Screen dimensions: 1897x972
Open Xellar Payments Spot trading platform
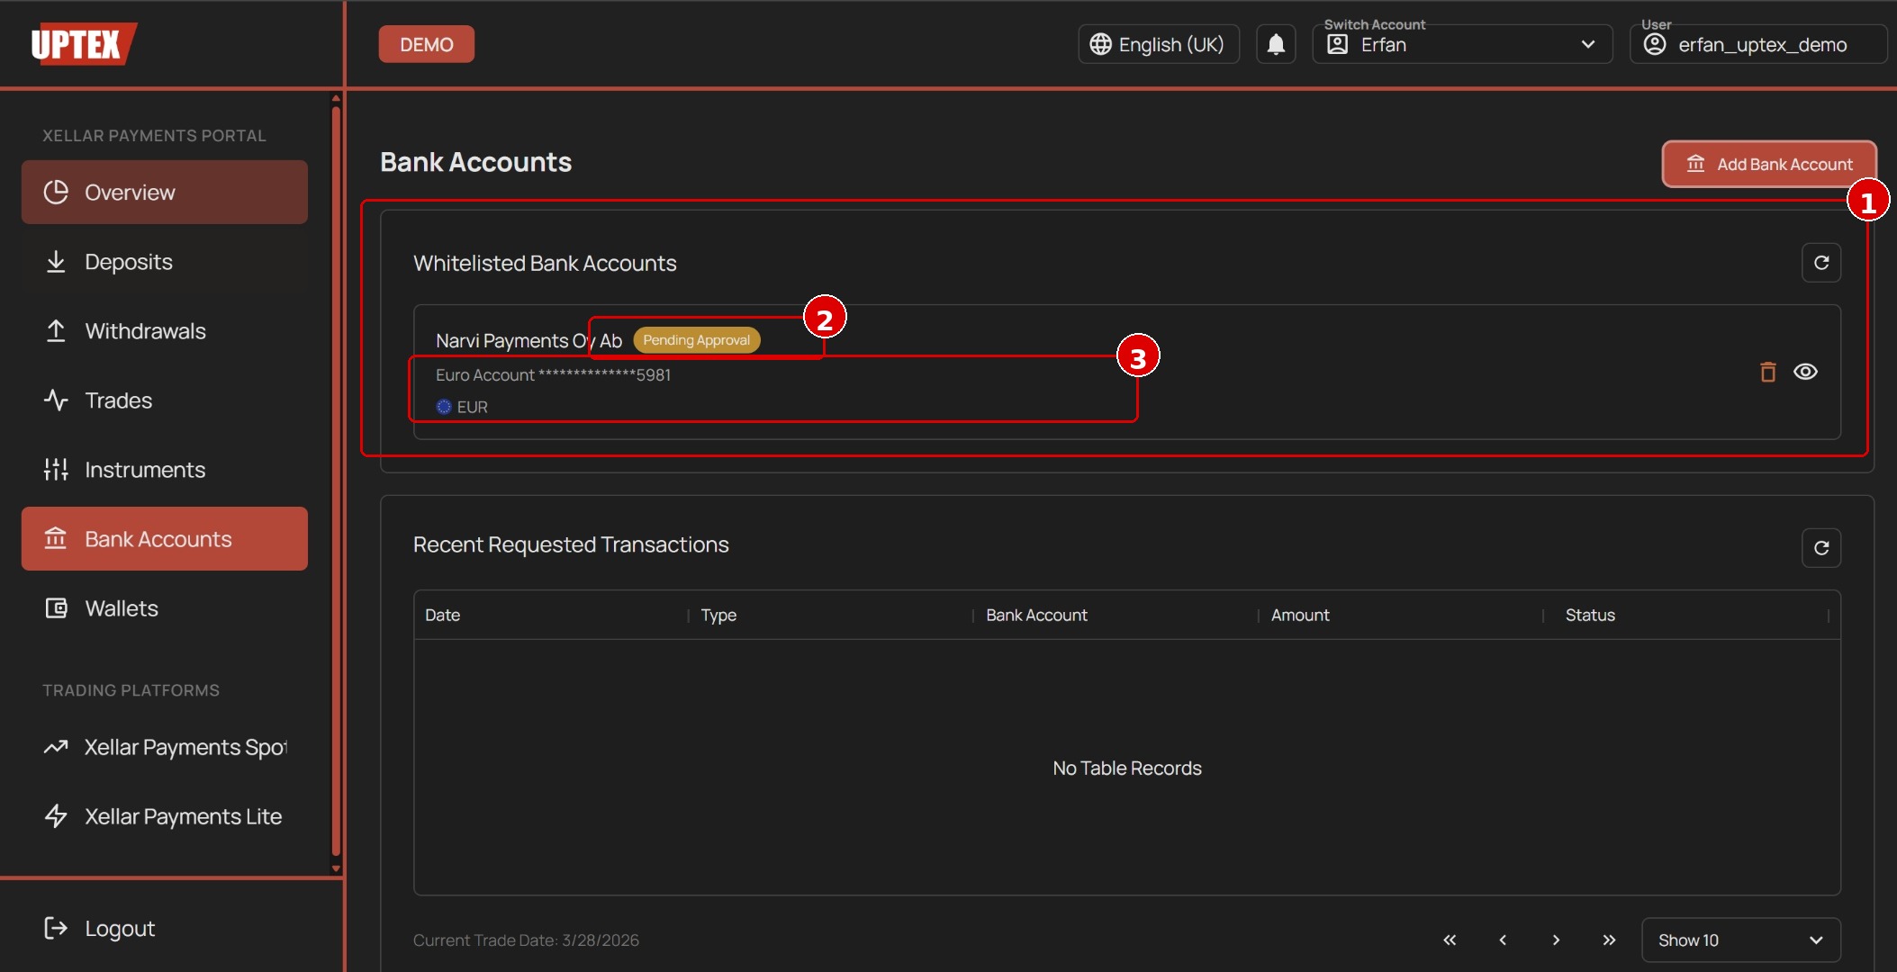tap(165, 747)
